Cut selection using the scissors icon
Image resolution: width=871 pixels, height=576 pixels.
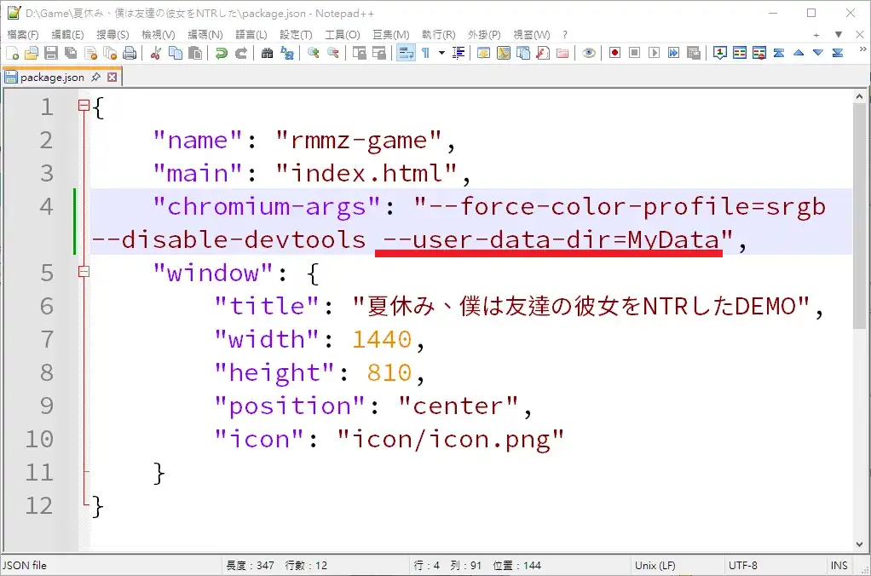[156, 53]
